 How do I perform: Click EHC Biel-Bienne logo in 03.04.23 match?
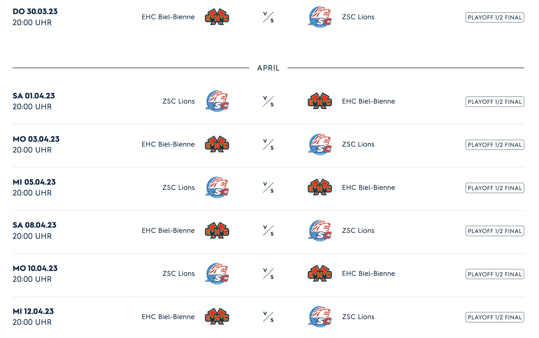[x=217, y=144]
